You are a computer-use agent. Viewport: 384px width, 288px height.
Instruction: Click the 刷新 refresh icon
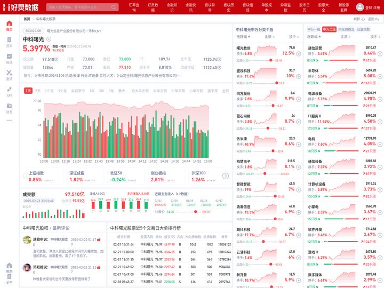[363, 19]
